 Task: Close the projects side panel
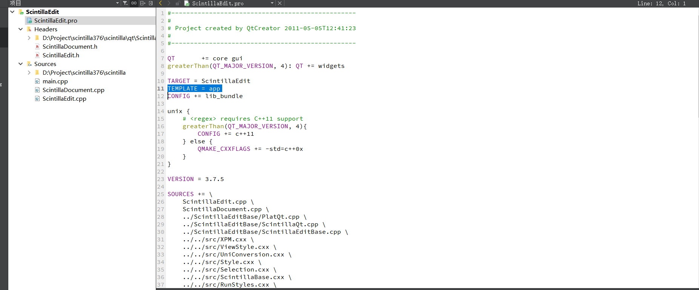click(x=151, y=3)
